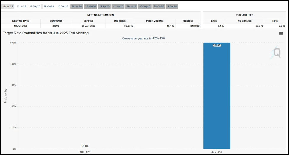Click the 99.9% label on the bar
289x155 pixels.
(x=217, y=46)
